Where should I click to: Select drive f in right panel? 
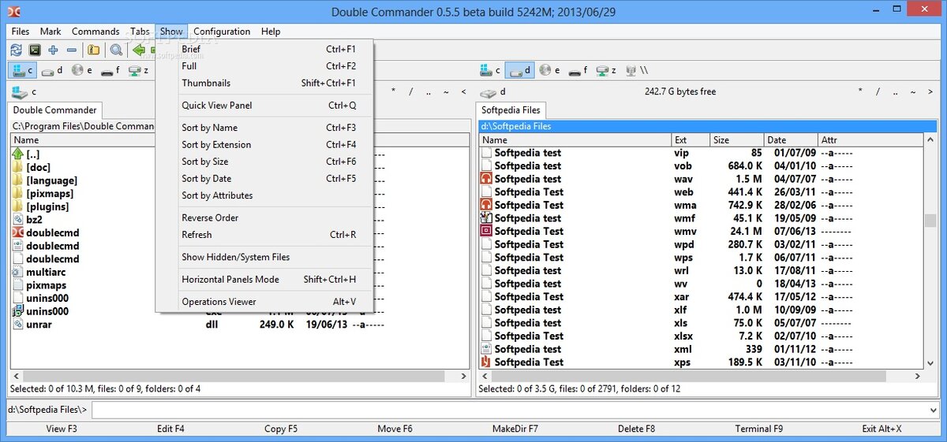pos(578,70)
